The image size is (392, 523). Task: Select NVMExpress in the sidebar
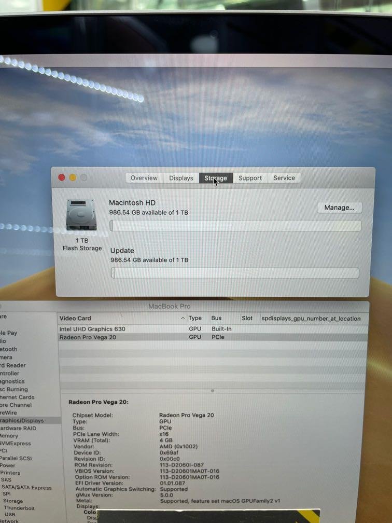click(16, 443)
